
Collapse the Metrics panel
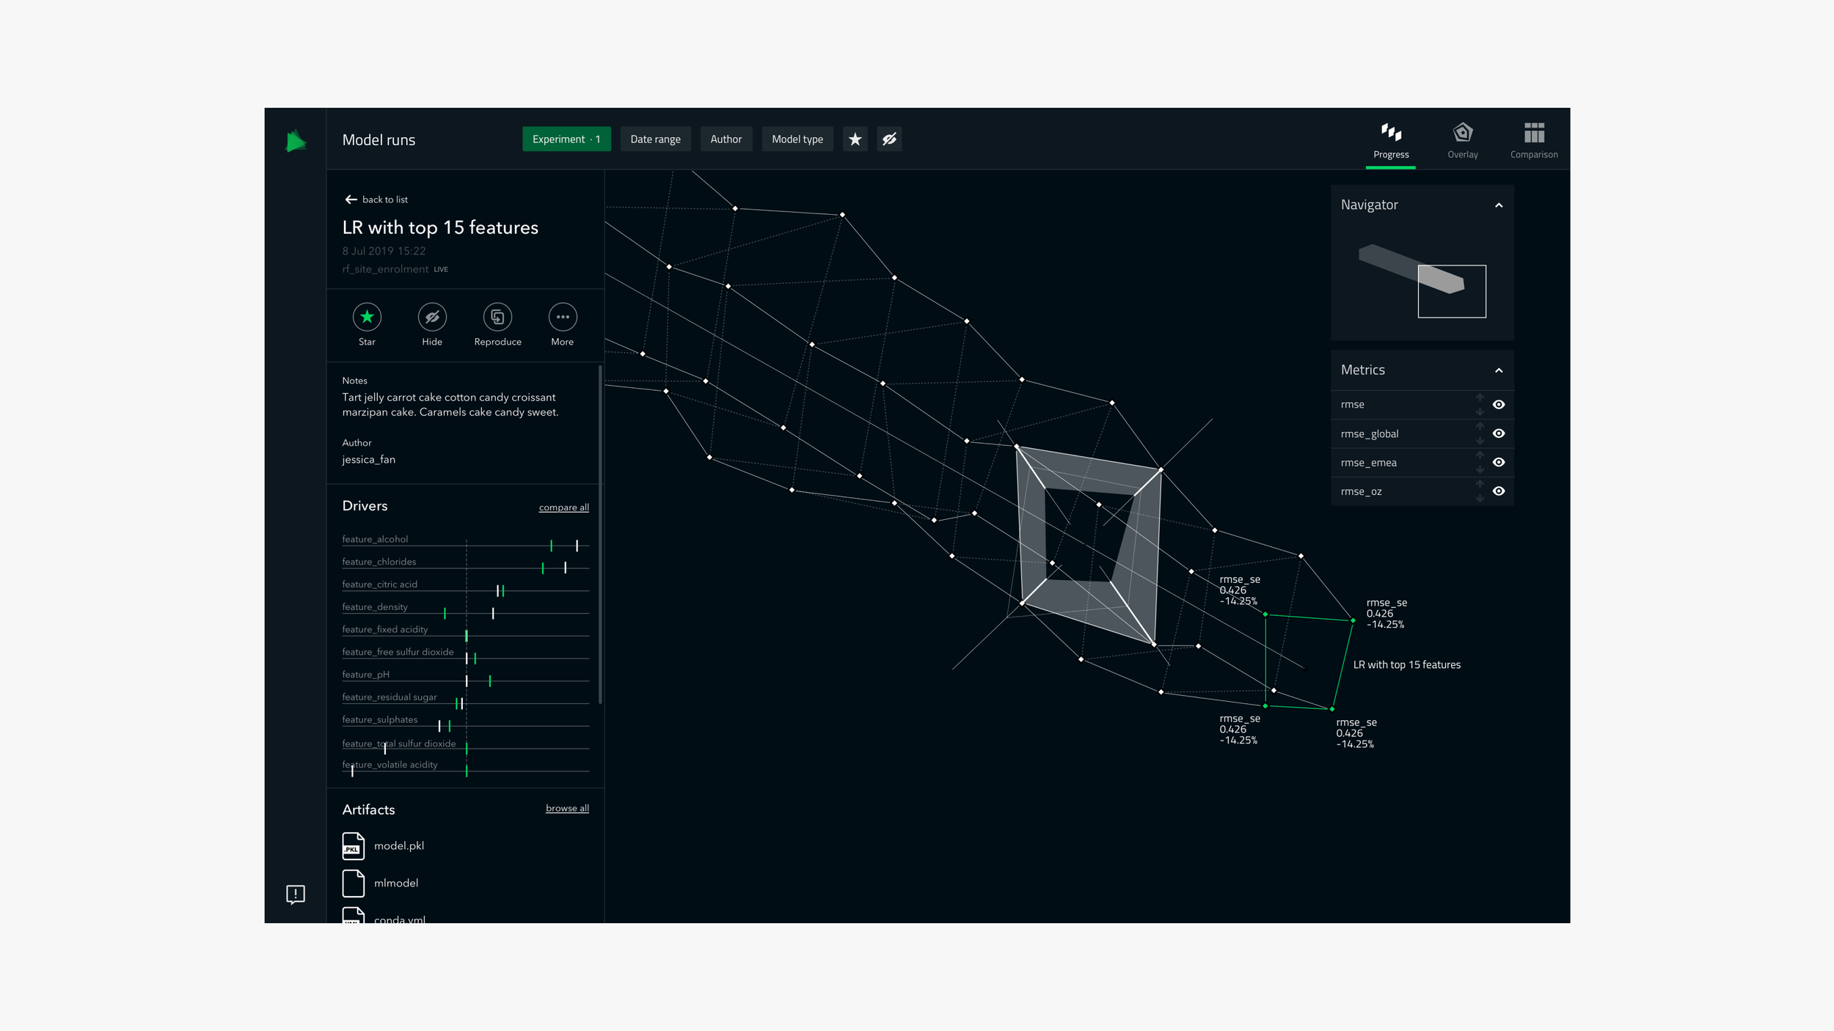click(x=1499, y=370)
